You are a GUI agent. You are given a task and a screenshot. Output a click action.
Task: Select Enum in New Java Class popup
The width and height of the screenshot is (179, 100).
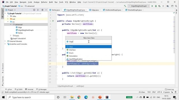coord(88,53)
